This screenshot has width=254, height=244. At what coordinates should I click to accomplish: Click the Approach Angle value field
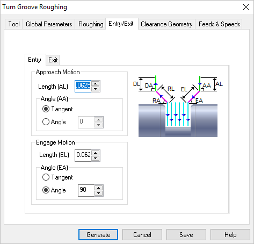[x=86, y=122]
